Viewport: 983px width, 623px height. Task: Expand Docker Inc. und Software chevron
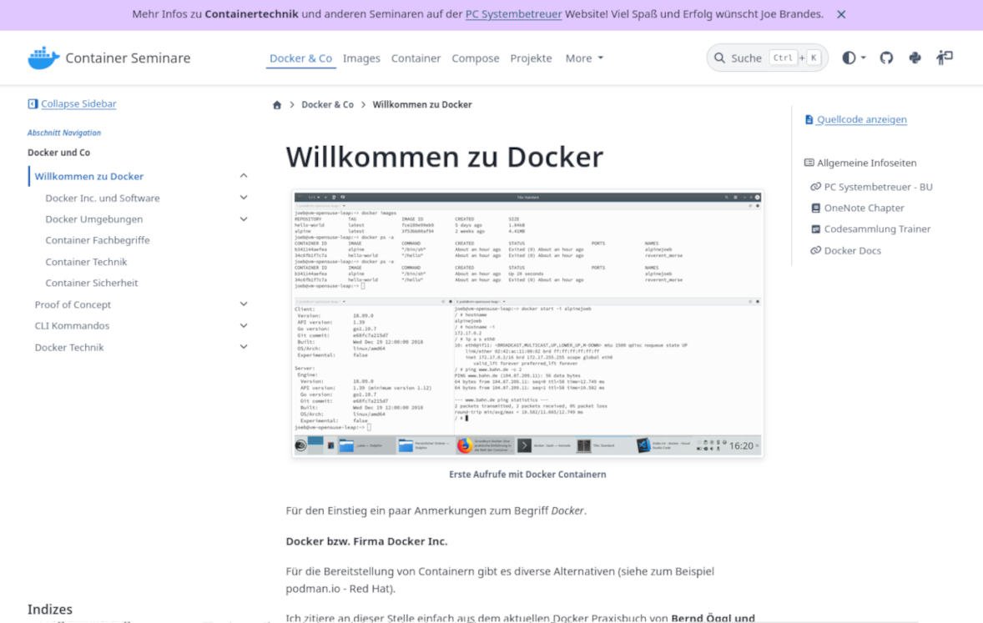coord(243,198)
